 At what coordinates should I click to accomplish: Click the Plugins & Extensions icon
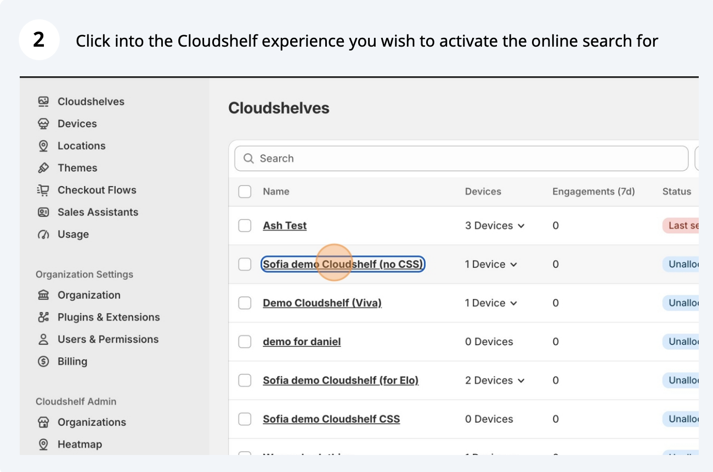pyautogui.click(x=43, y=317)
